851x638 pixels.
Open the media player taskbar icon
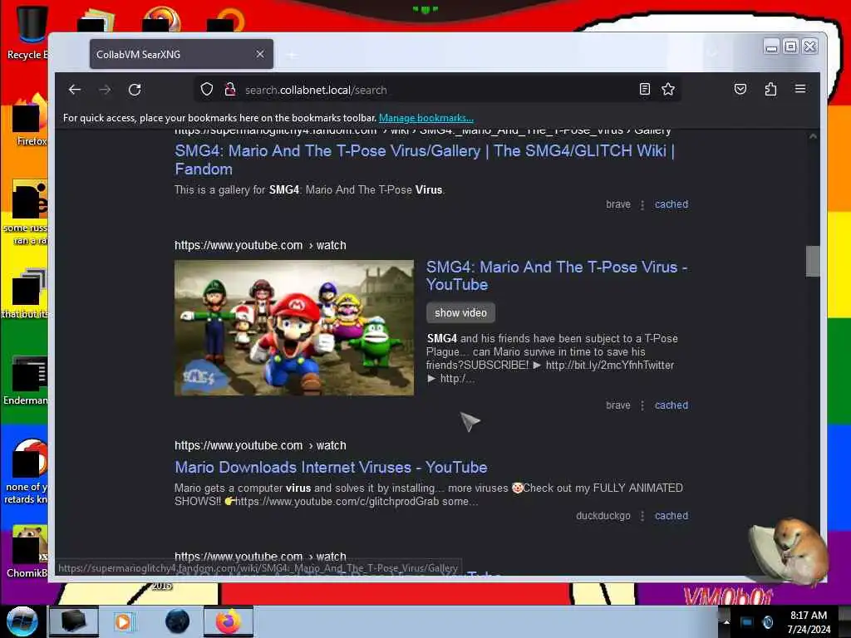(x=123, y=621)
